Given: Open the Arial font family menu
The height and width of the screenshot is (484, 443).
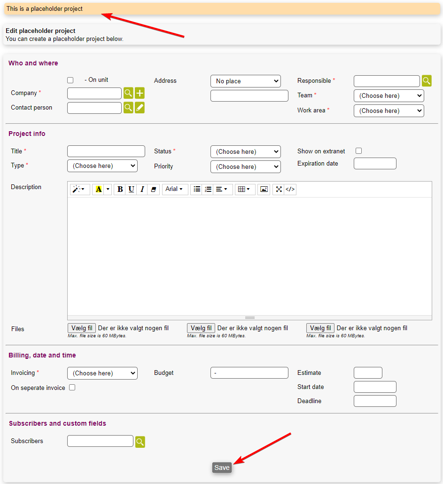Looking at the screenshot, I should point(174,189).
